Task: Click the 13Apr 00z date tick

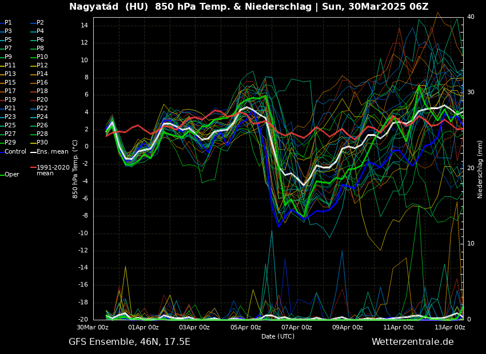Action: (449, 328)
